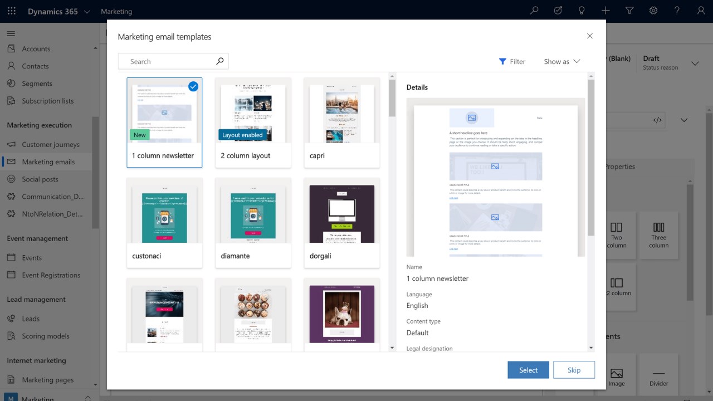Screen dimensions: 713x401
Task: Toggle the checkmark on 1 column newsletter
Action: tap(193, 86)
